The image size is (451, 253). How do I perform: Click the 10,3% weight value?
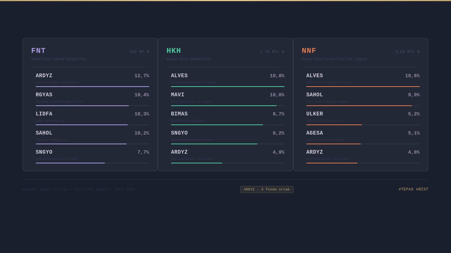(142, 114)
